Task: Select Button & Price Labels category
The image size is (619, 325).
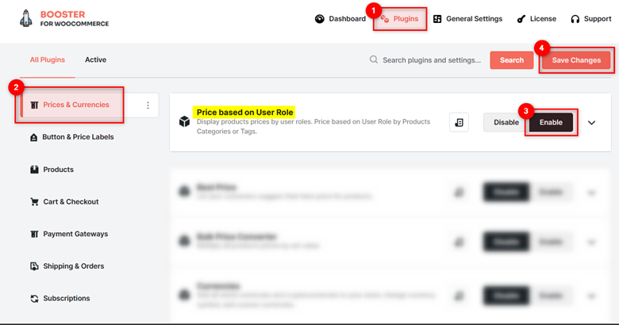Action: pyautogui.click(x=72, y=137)
